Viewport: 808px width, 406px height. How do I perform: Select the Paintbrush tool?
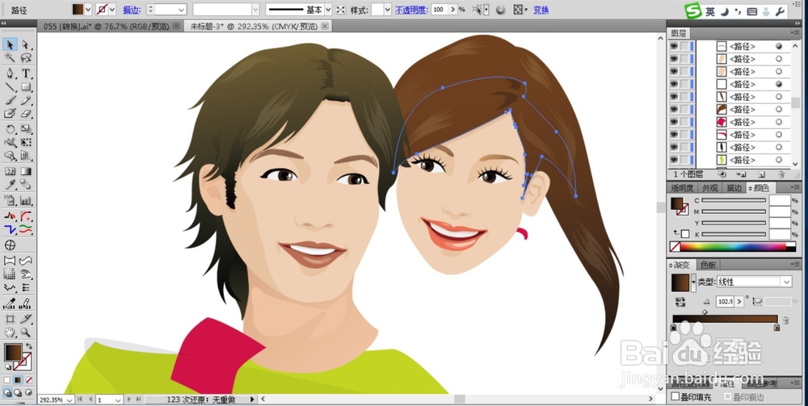coord(10,100)
